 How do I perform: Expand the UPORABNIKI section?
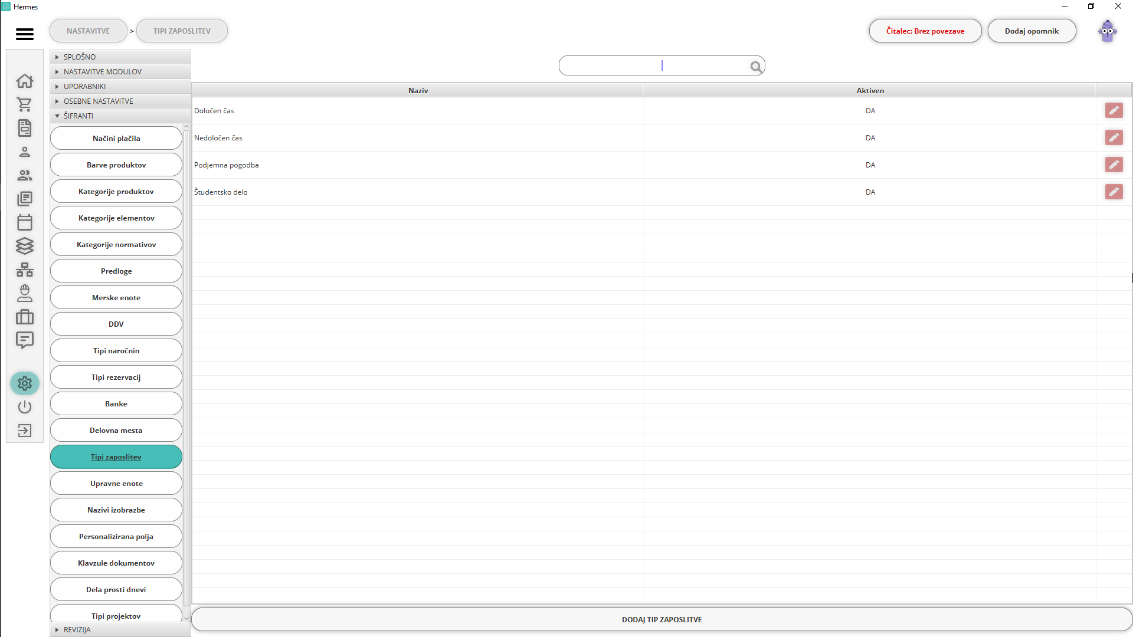click(120, 86)
